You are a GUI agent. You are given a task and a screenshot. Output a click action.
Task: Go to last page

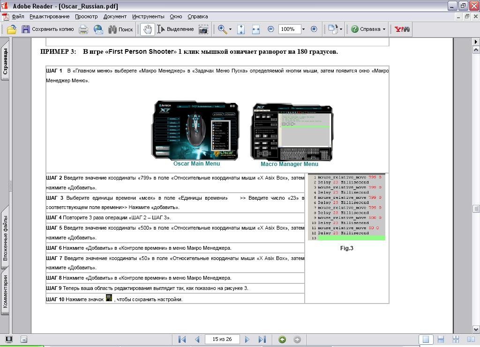pos(262,340)
